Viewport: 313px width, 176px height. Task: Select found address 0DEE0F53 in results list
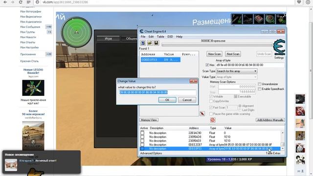coord(160,60)
